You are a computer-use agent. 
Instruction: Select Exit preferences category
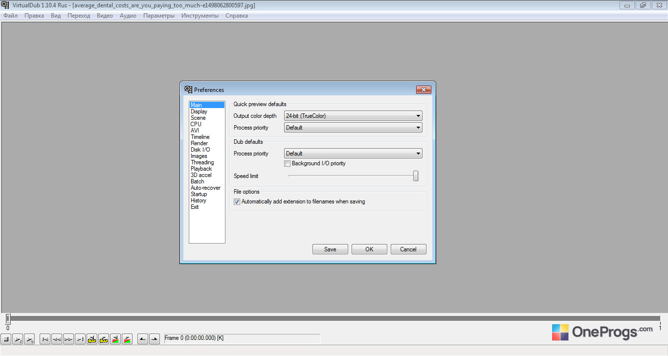(x=207, y=207)
